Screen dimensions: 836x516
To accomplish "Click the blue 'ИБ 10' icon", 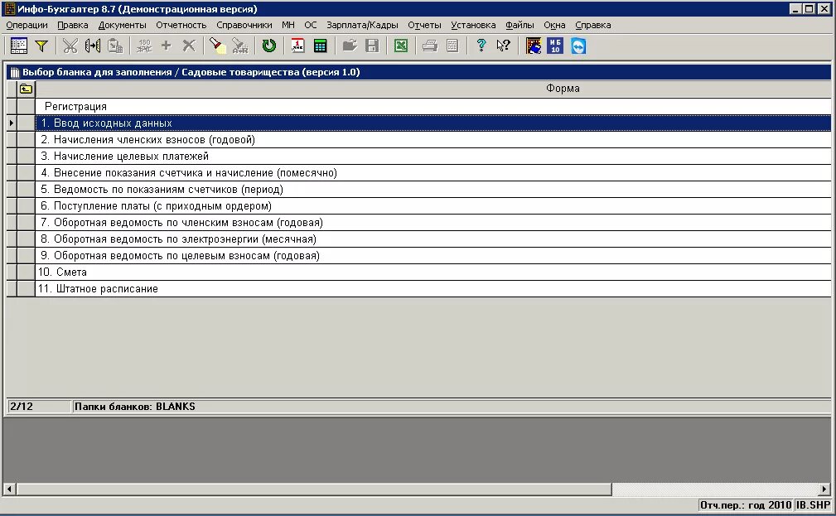I will (555, 46).
